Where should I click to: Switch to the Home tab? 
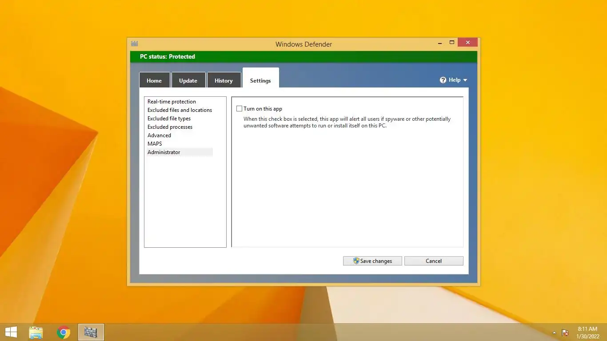[x=154, y=80]
